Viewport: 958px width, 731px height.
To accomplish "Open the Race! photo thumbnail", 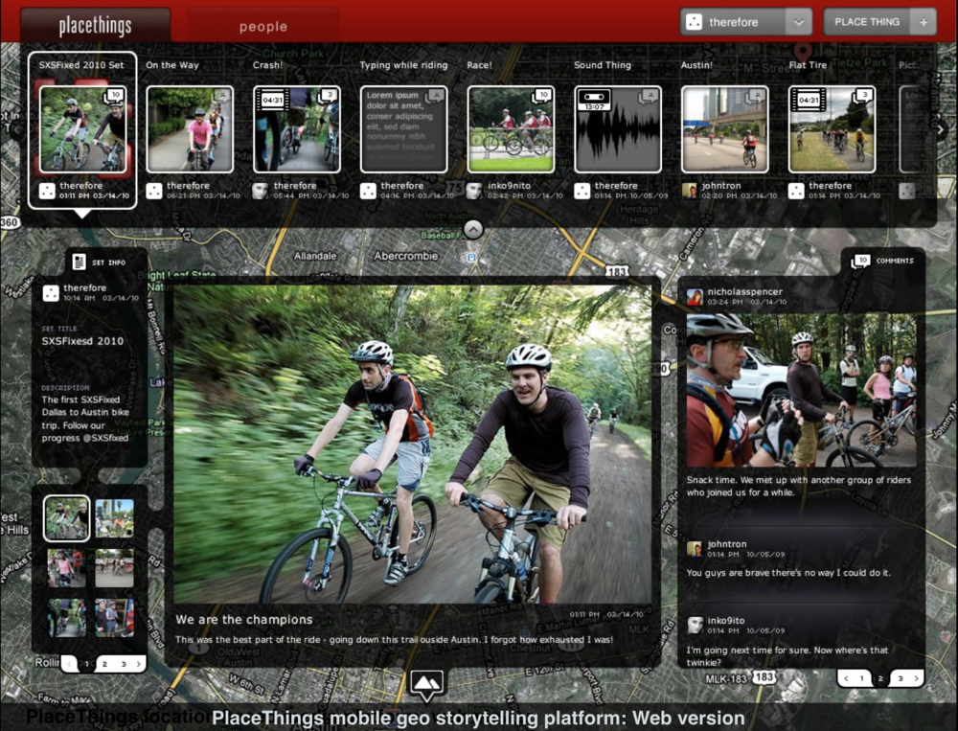I will 511,129.
